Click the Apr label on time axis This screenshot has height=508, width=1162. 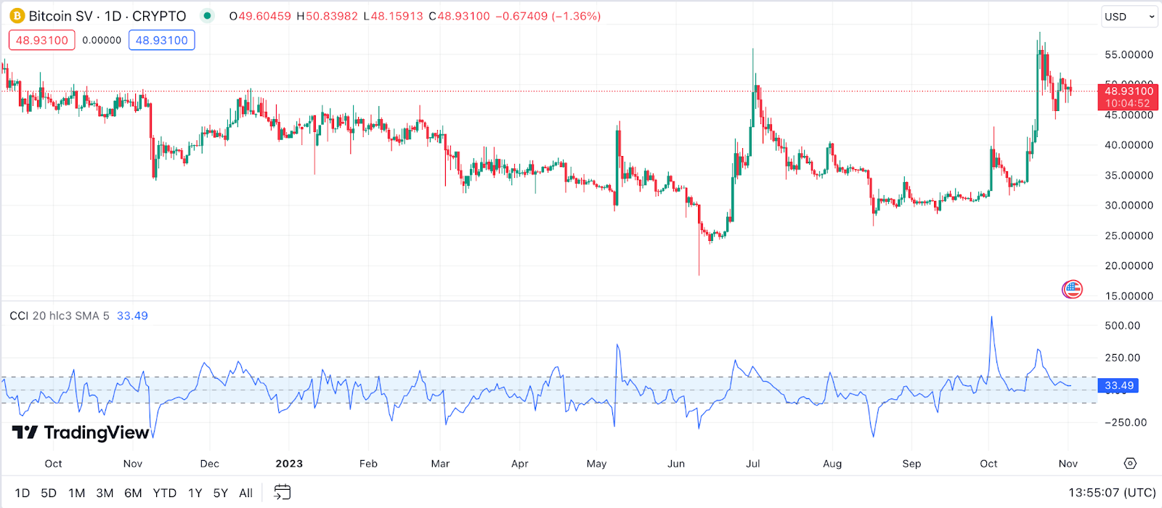[519, 463]
